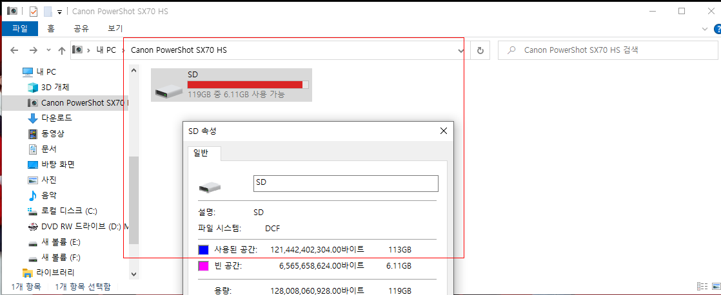Open 3D 개체 folder in navigation pane
This screenshot has width=721, height=295.
click(55, 87)
